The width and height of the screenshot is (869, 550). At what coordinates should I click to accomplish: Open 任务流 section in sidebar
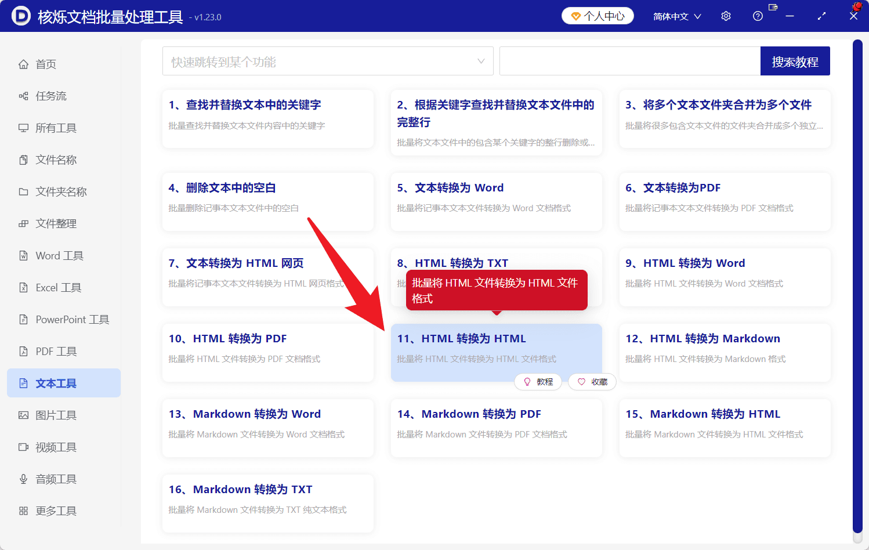64,96
